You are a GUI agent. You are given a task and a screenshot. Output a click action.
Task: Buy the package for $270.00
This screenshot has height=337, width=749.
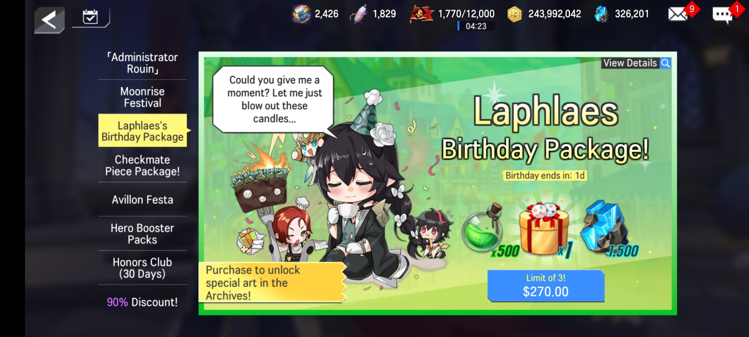click(x=546, y=286)
